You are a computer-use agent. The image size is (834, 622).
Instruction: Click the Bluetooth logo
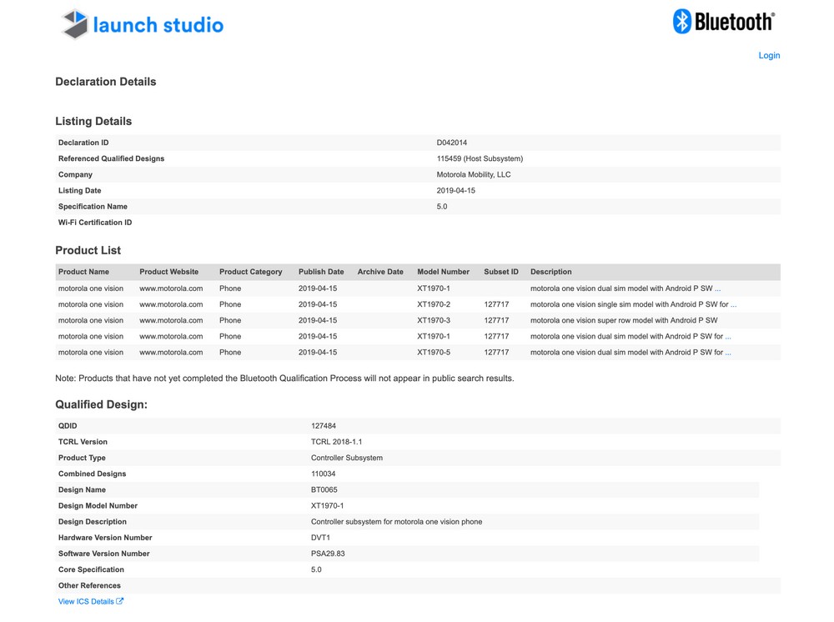[723, 22]
